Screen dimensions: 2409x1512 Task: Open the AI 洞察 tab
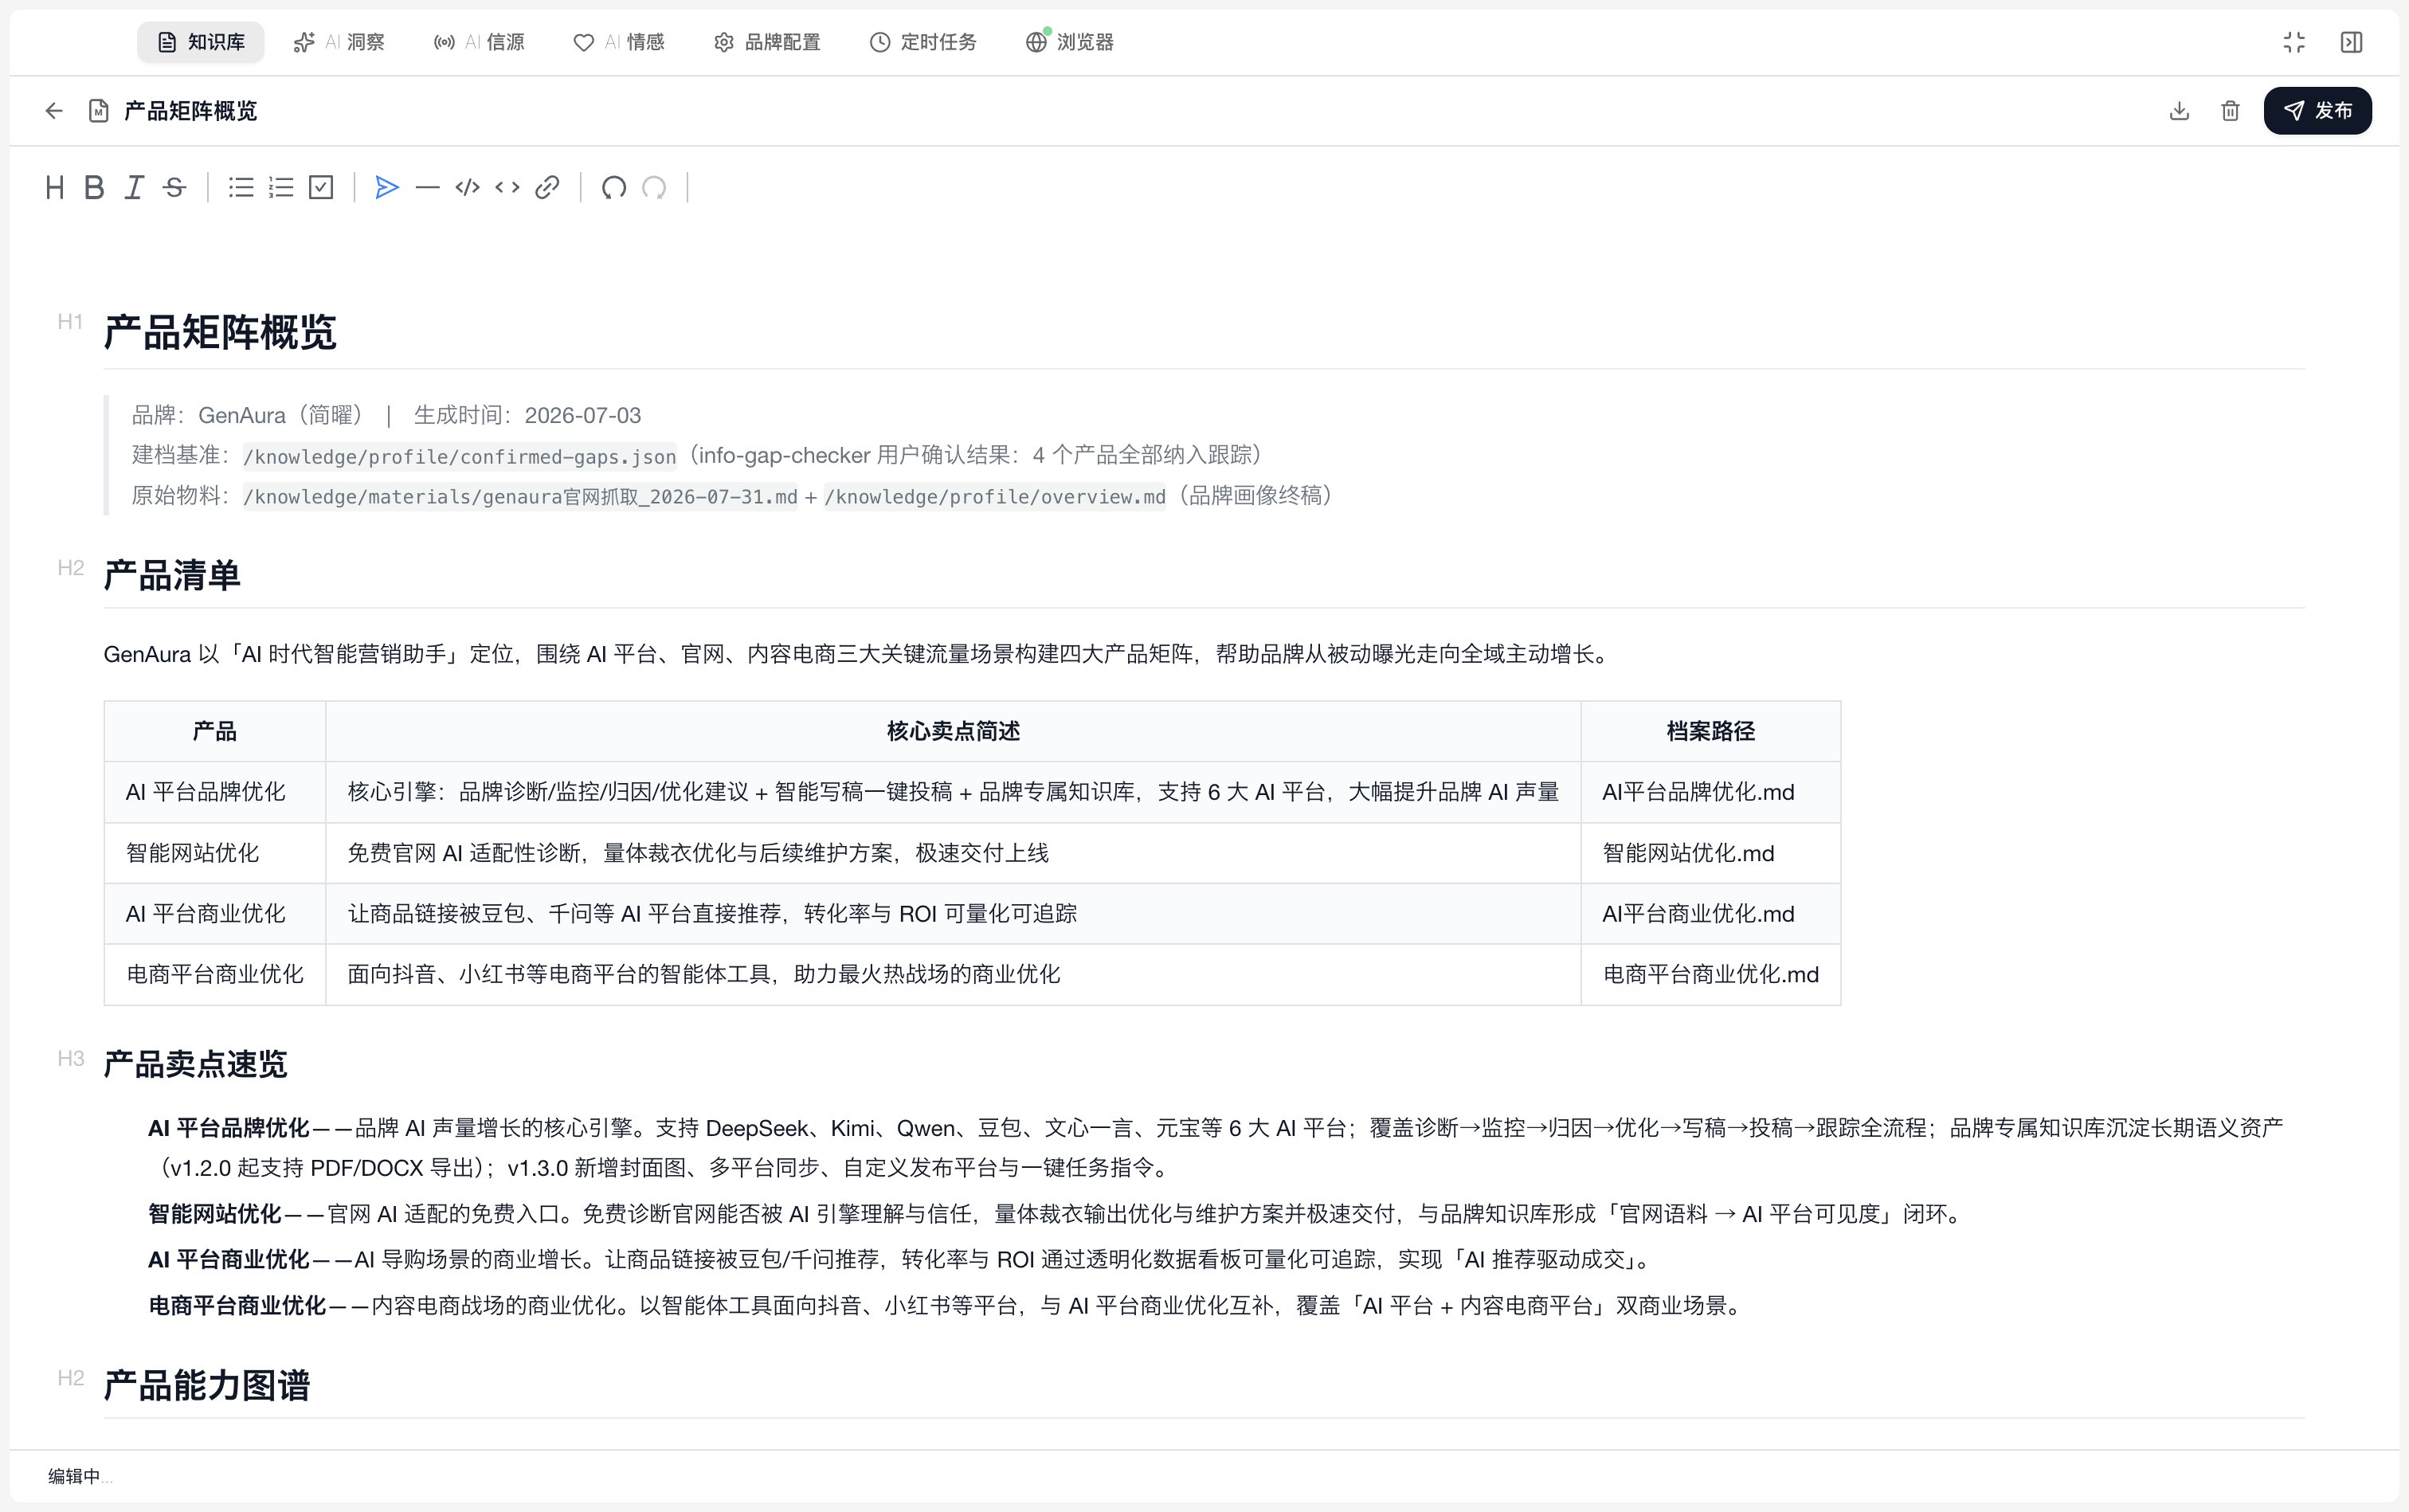[x=339, y=42]
